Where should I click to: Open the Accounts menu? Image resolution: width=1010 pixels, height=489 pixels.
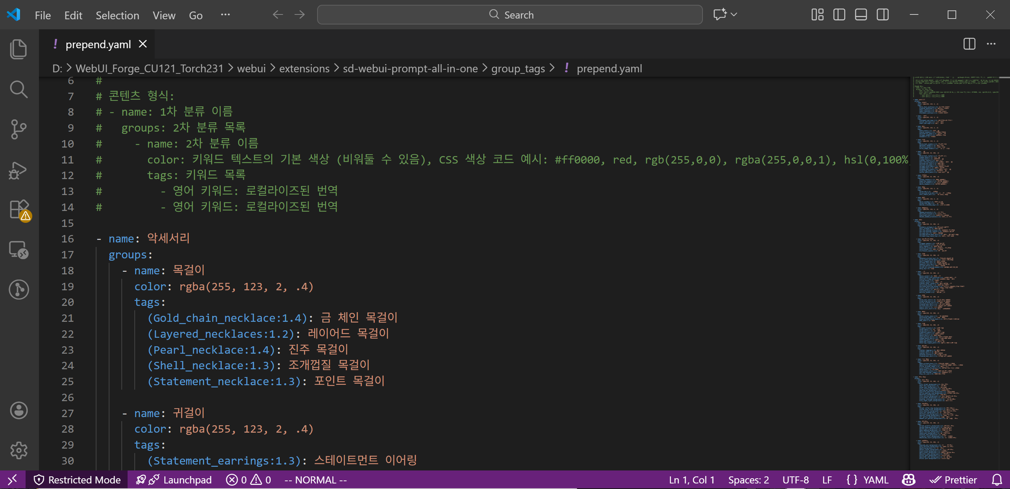[x=19, y=410]
